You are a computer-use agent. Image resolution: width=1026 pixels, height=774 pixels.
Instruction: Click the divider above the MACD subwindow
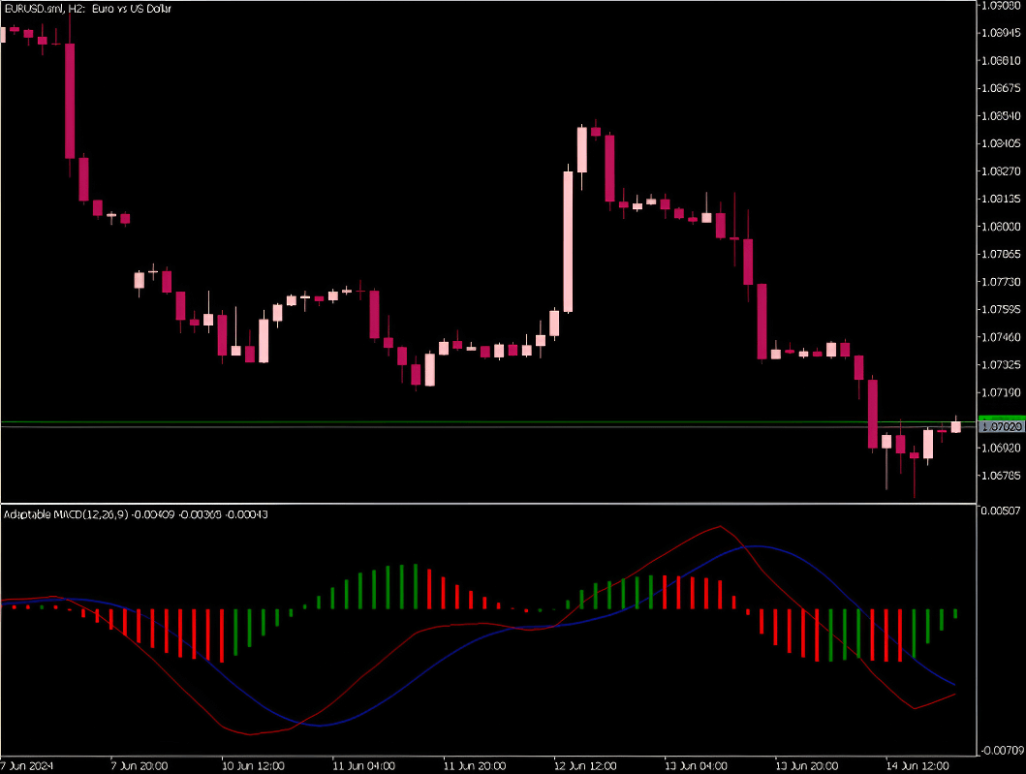484,504
